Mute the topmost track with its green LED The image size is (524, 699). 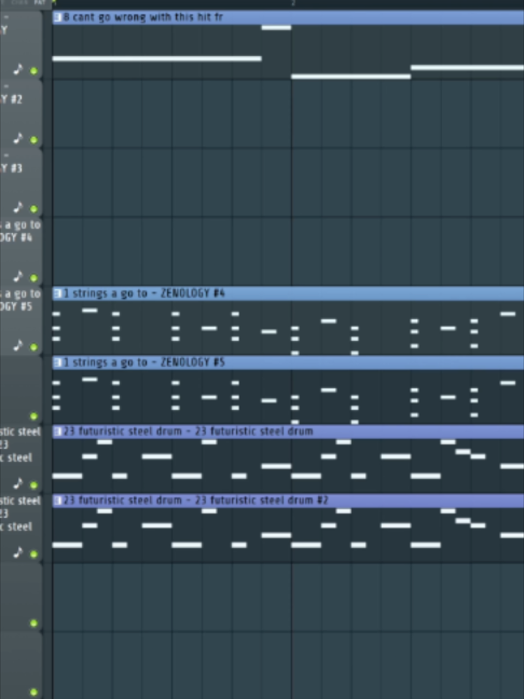[34, 71]
